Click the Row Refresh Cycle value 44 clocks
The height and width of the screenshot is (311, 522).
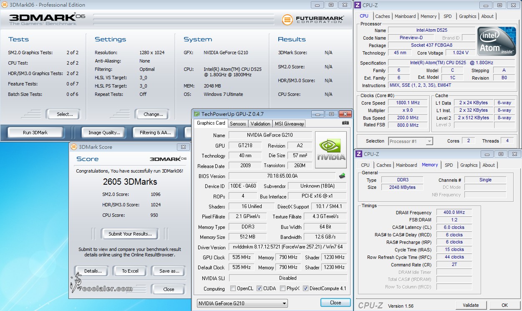[x=454, y=257]
